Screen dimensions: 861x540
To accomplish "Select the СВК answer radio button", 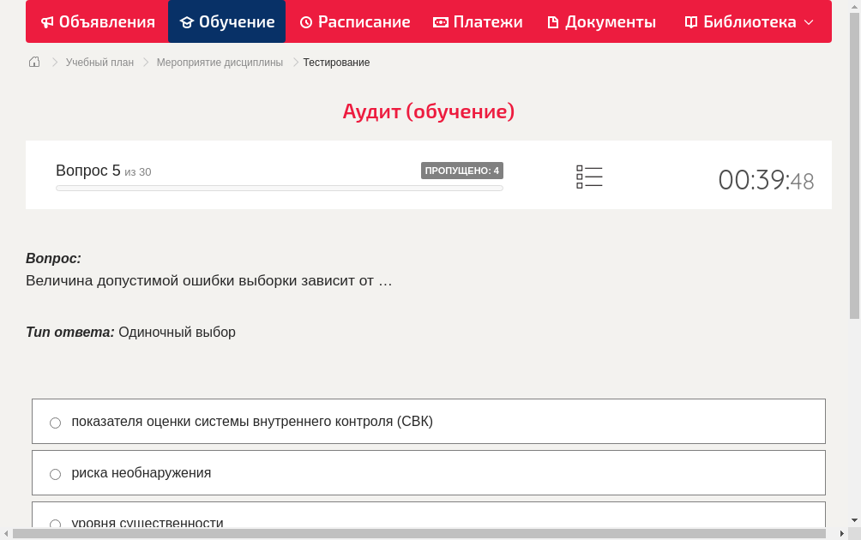I will 55,422.
